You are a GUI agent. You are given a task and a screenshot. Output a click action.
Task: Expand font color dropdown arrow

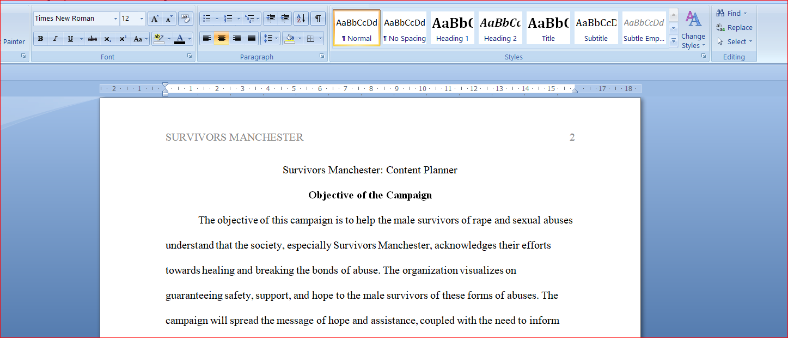(x=190, y=39)
